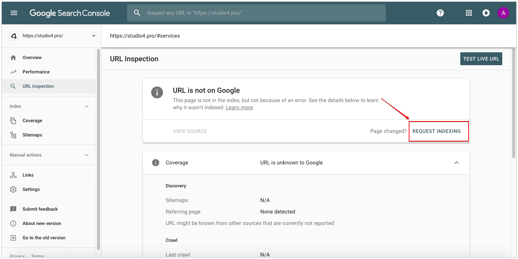The height and width of the screenshot is (259, 518).
Task: Expand the Manual actions section
Action: [87, 155]
